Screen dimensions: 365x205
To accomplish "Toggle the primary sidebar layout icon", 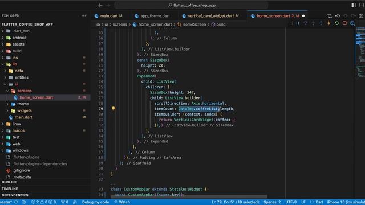I will click(x=354, y=5).
